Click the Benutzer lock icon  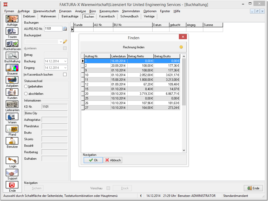12,141
